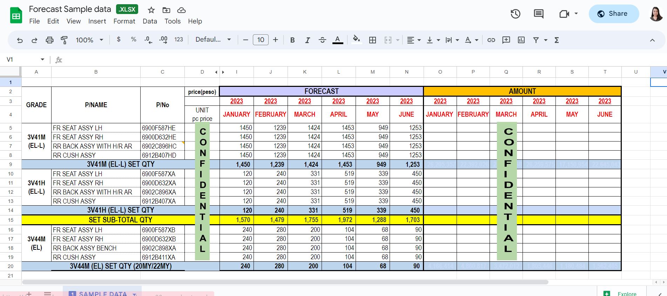Image resolution: width=667 pixels, height=296 pixels.
Task: Select the Paint format roller icon
Action: (x=64, y=40)
